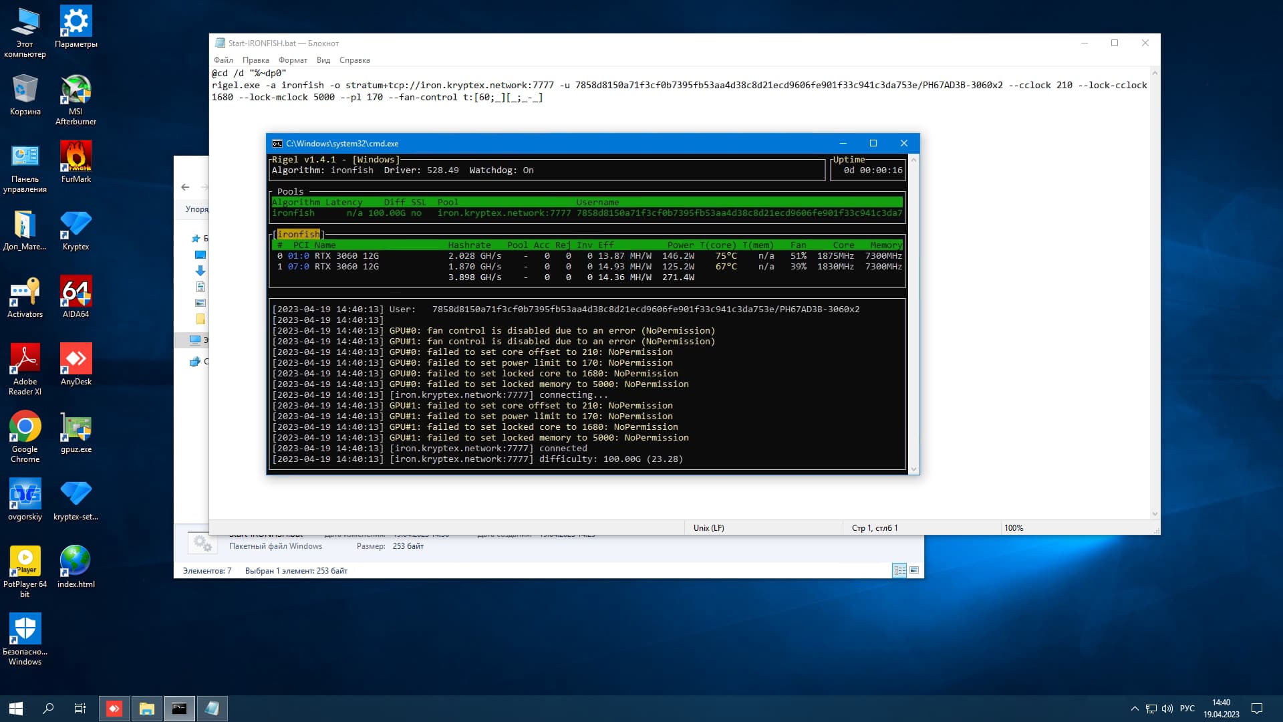
Task: Click Notepad vertical scrollbar down arrow
Action: pos(1155,514)
